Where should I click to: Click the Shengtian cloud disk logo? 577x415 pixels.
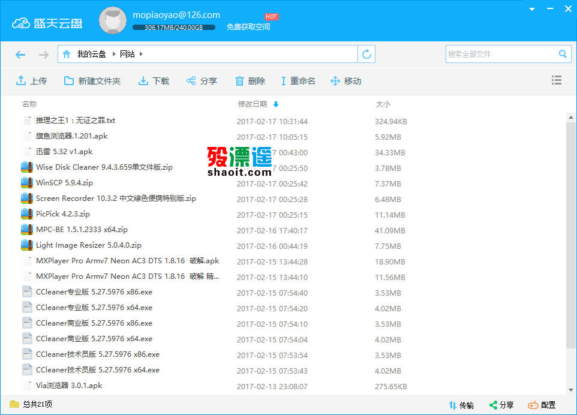47,23
